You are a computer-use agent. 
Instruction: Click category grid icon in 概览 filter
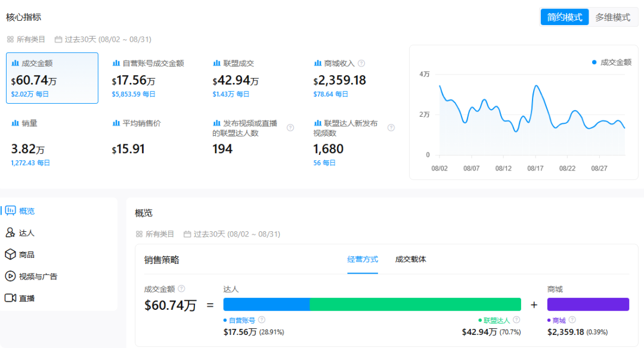[x=139, y=234]
